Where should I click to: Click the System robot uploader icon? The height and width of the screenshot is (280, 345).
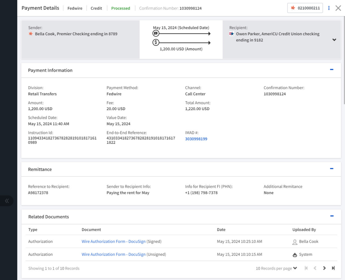click(x=295, y=255)
